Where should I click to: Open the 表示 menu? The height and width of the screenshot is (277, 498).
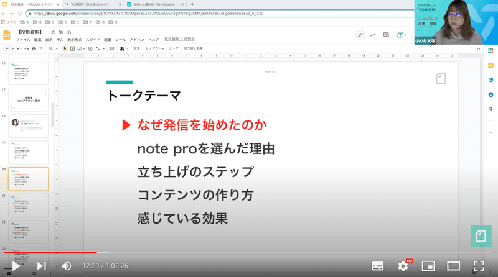[49, 40]
